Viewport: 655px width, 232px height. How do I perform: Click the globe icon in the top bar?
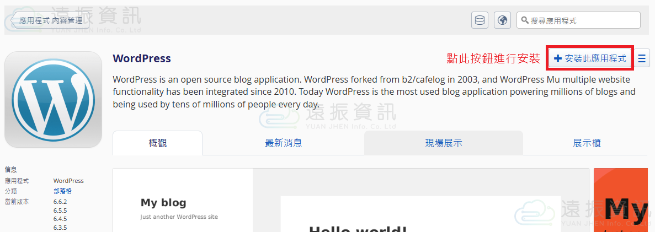(x=502, y=20)
